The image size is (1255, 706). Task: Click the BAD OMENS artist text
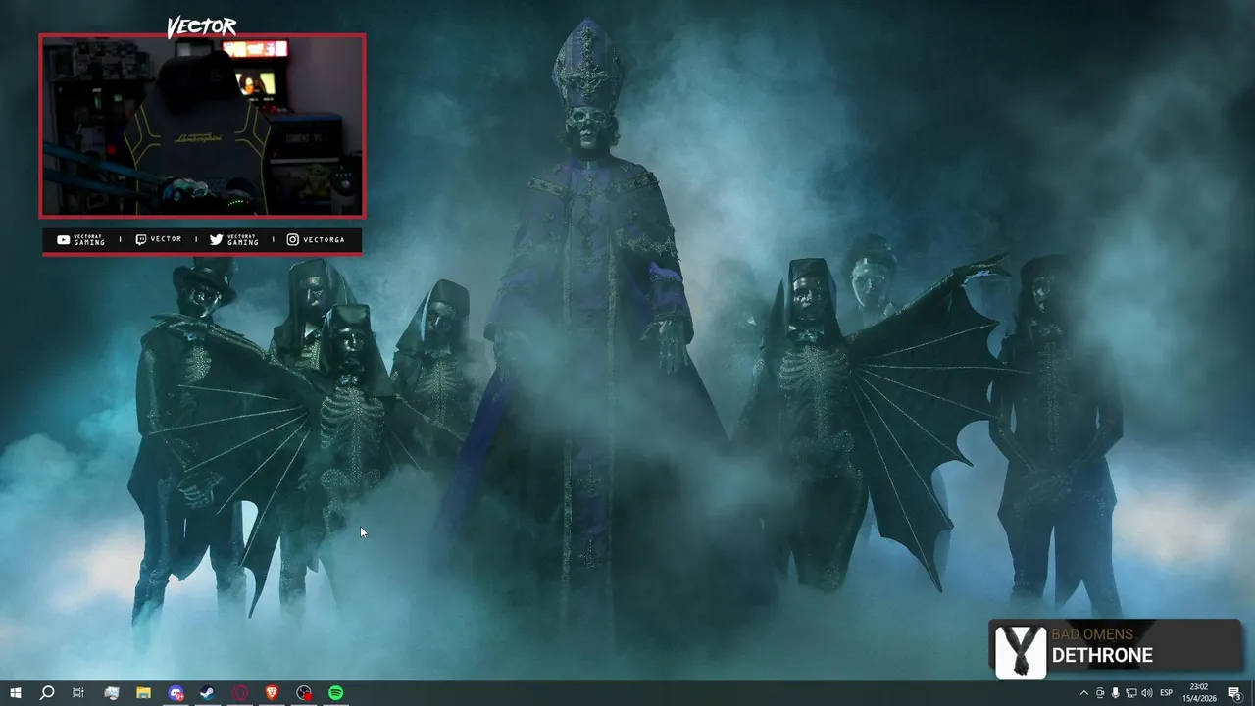[x=1092, y=634]
